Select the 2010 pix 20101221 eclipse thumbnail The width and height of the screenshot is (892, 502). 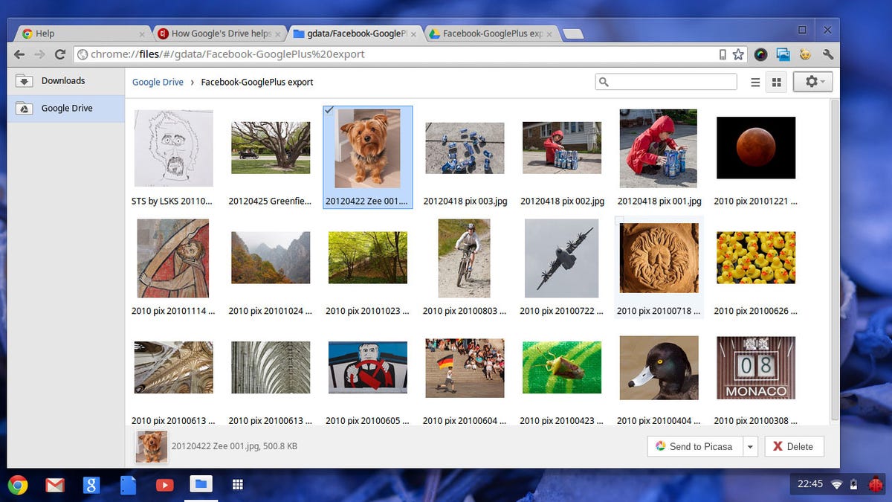coord(755,147)
